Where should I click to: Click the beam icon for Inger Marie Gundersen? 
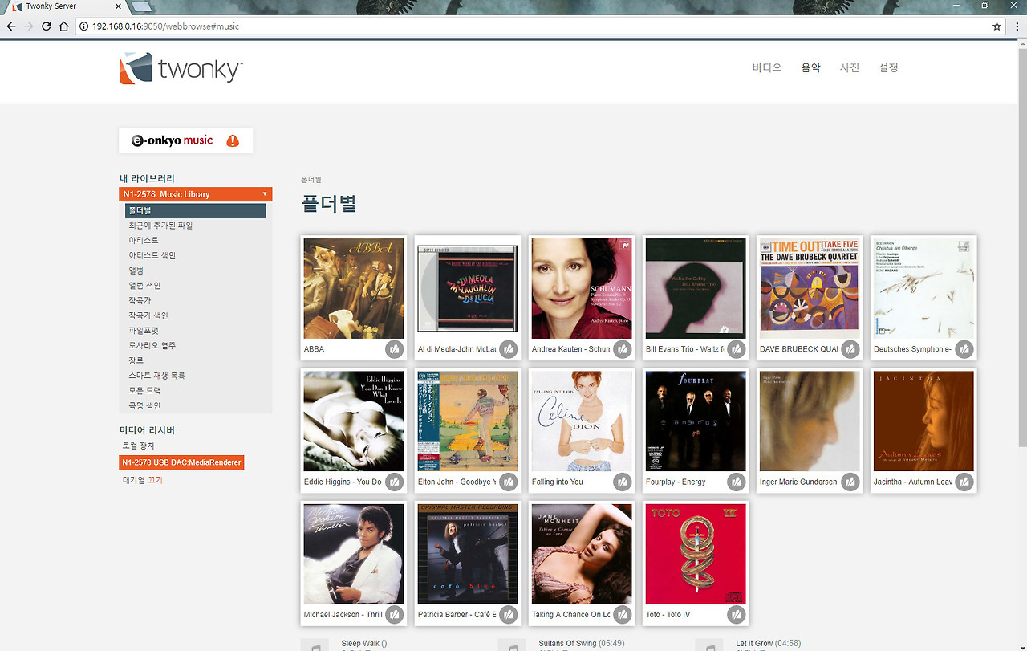click(850, 482)
